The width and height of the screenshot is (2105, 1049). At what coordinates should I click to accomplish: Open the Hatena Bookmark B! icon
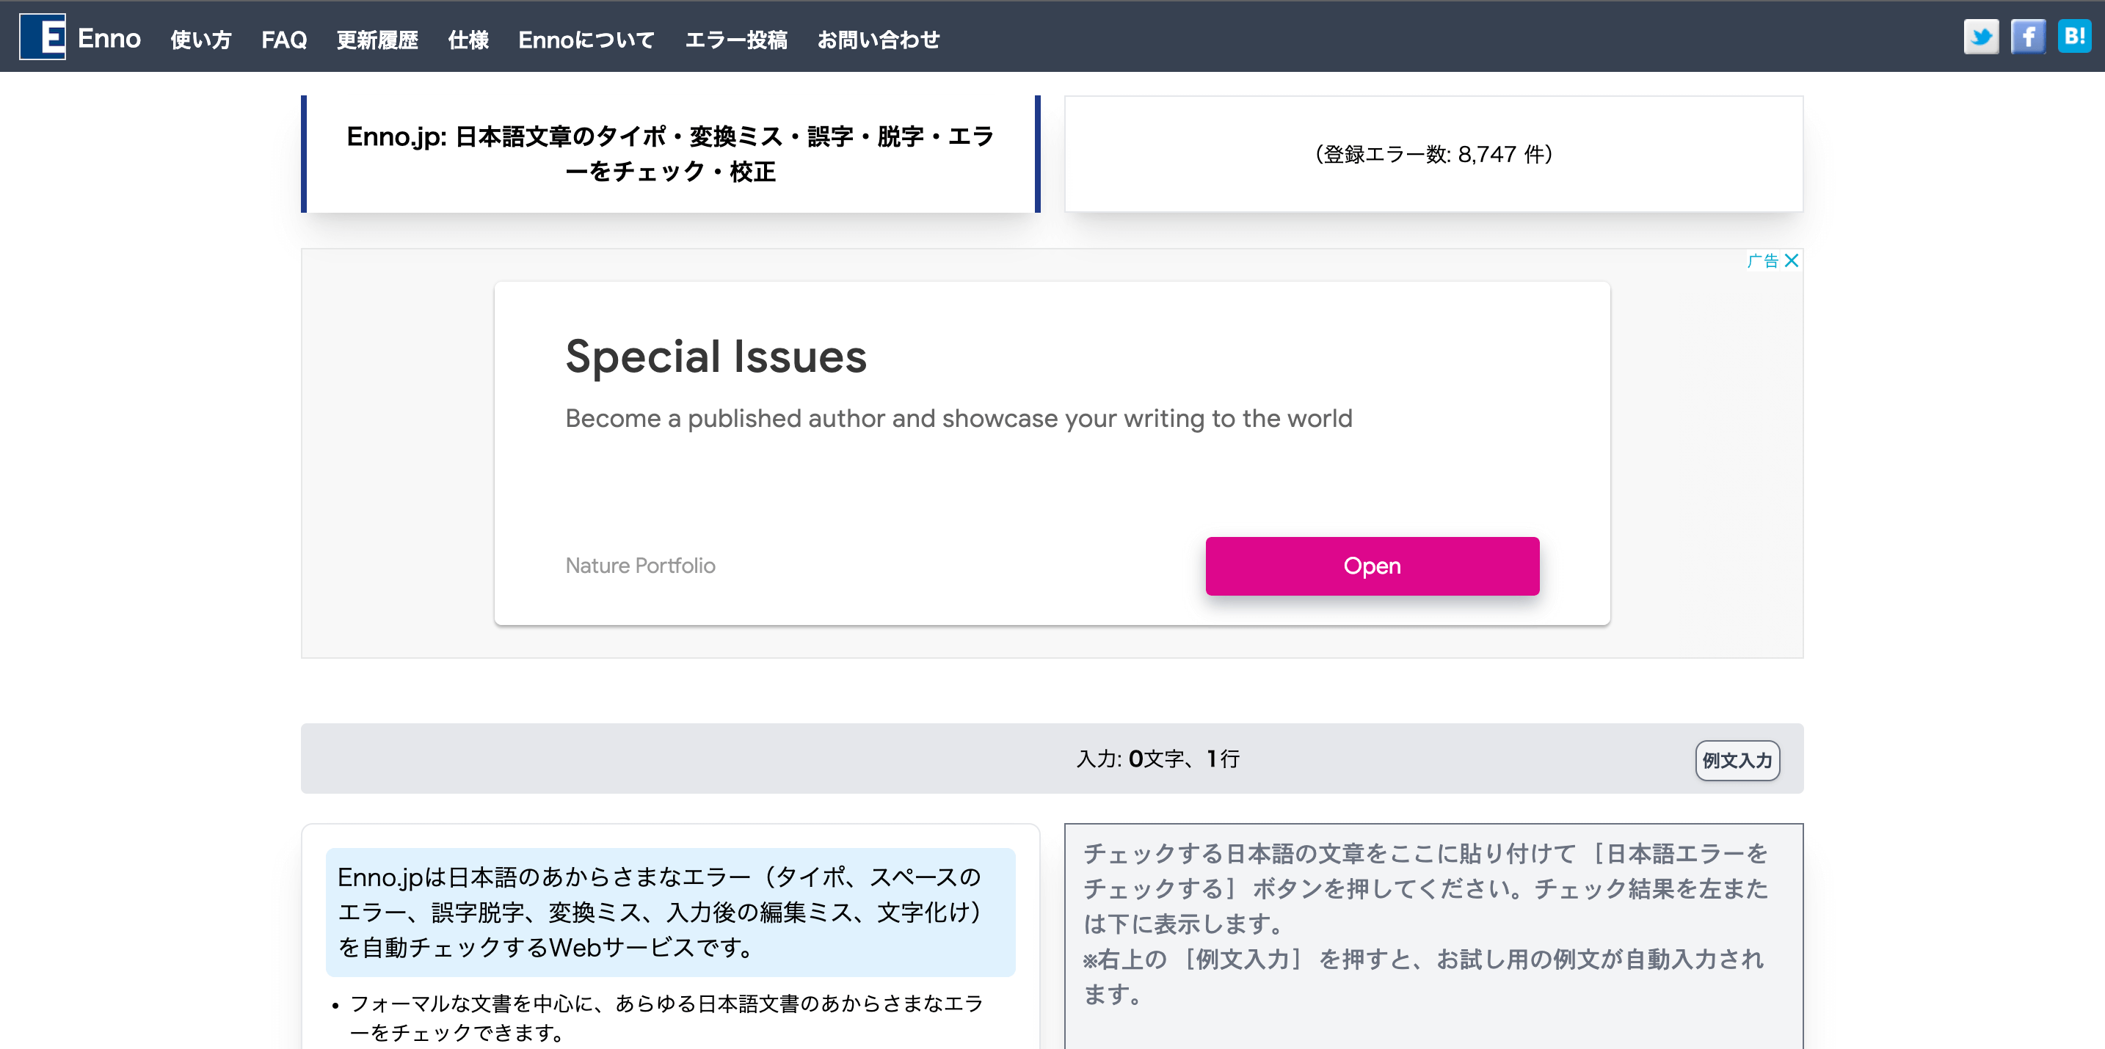point(2074,37)
